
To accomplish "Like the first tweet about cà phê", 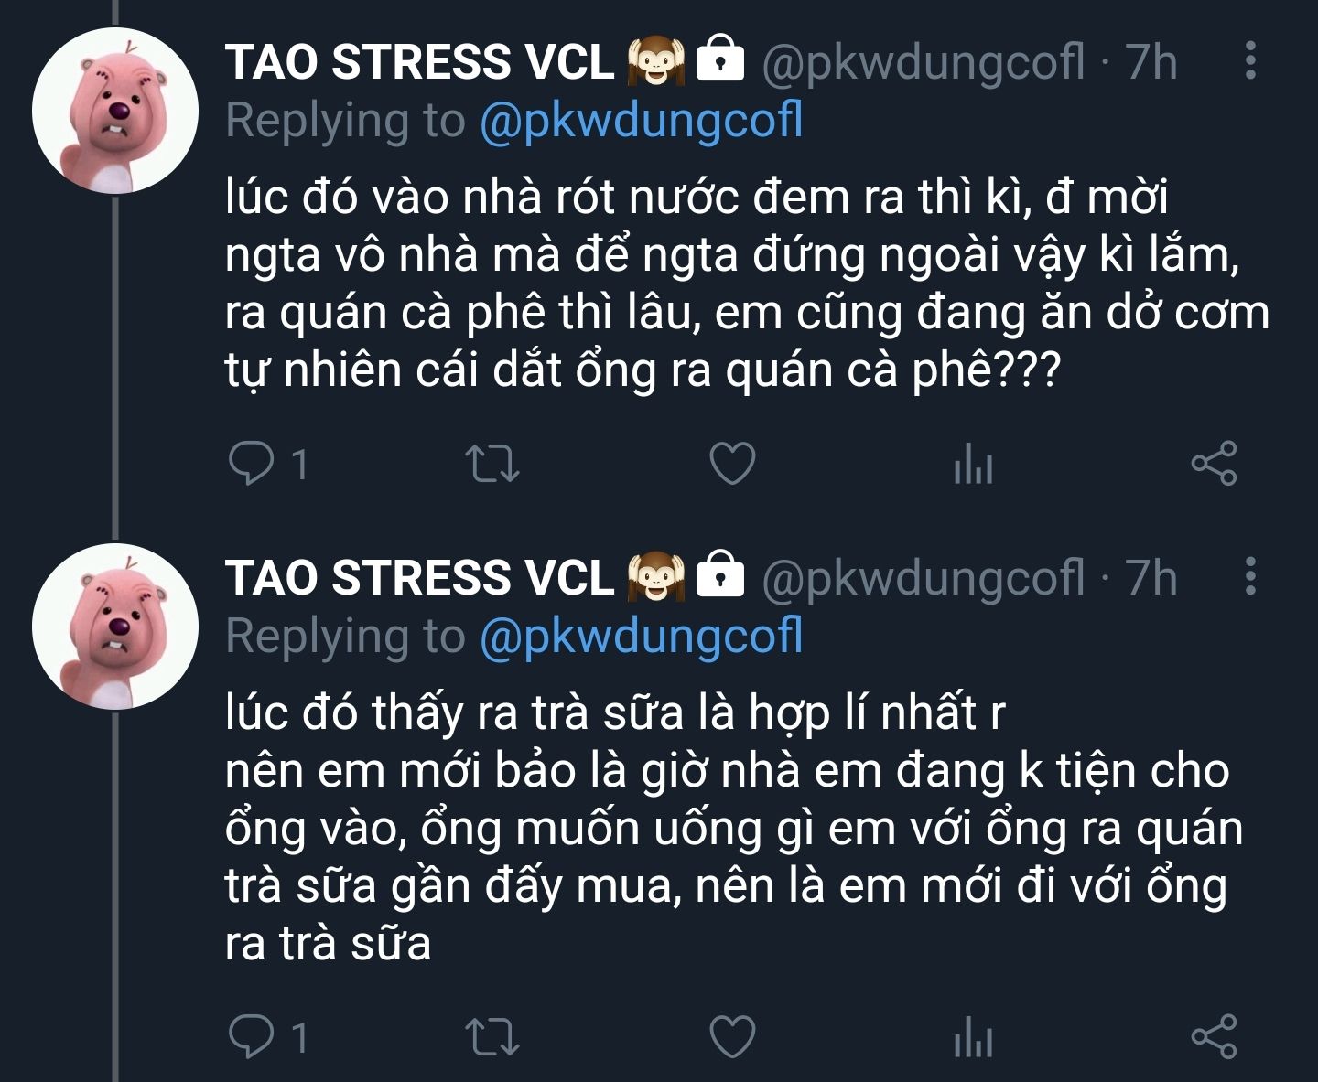I will coord(733,464).
